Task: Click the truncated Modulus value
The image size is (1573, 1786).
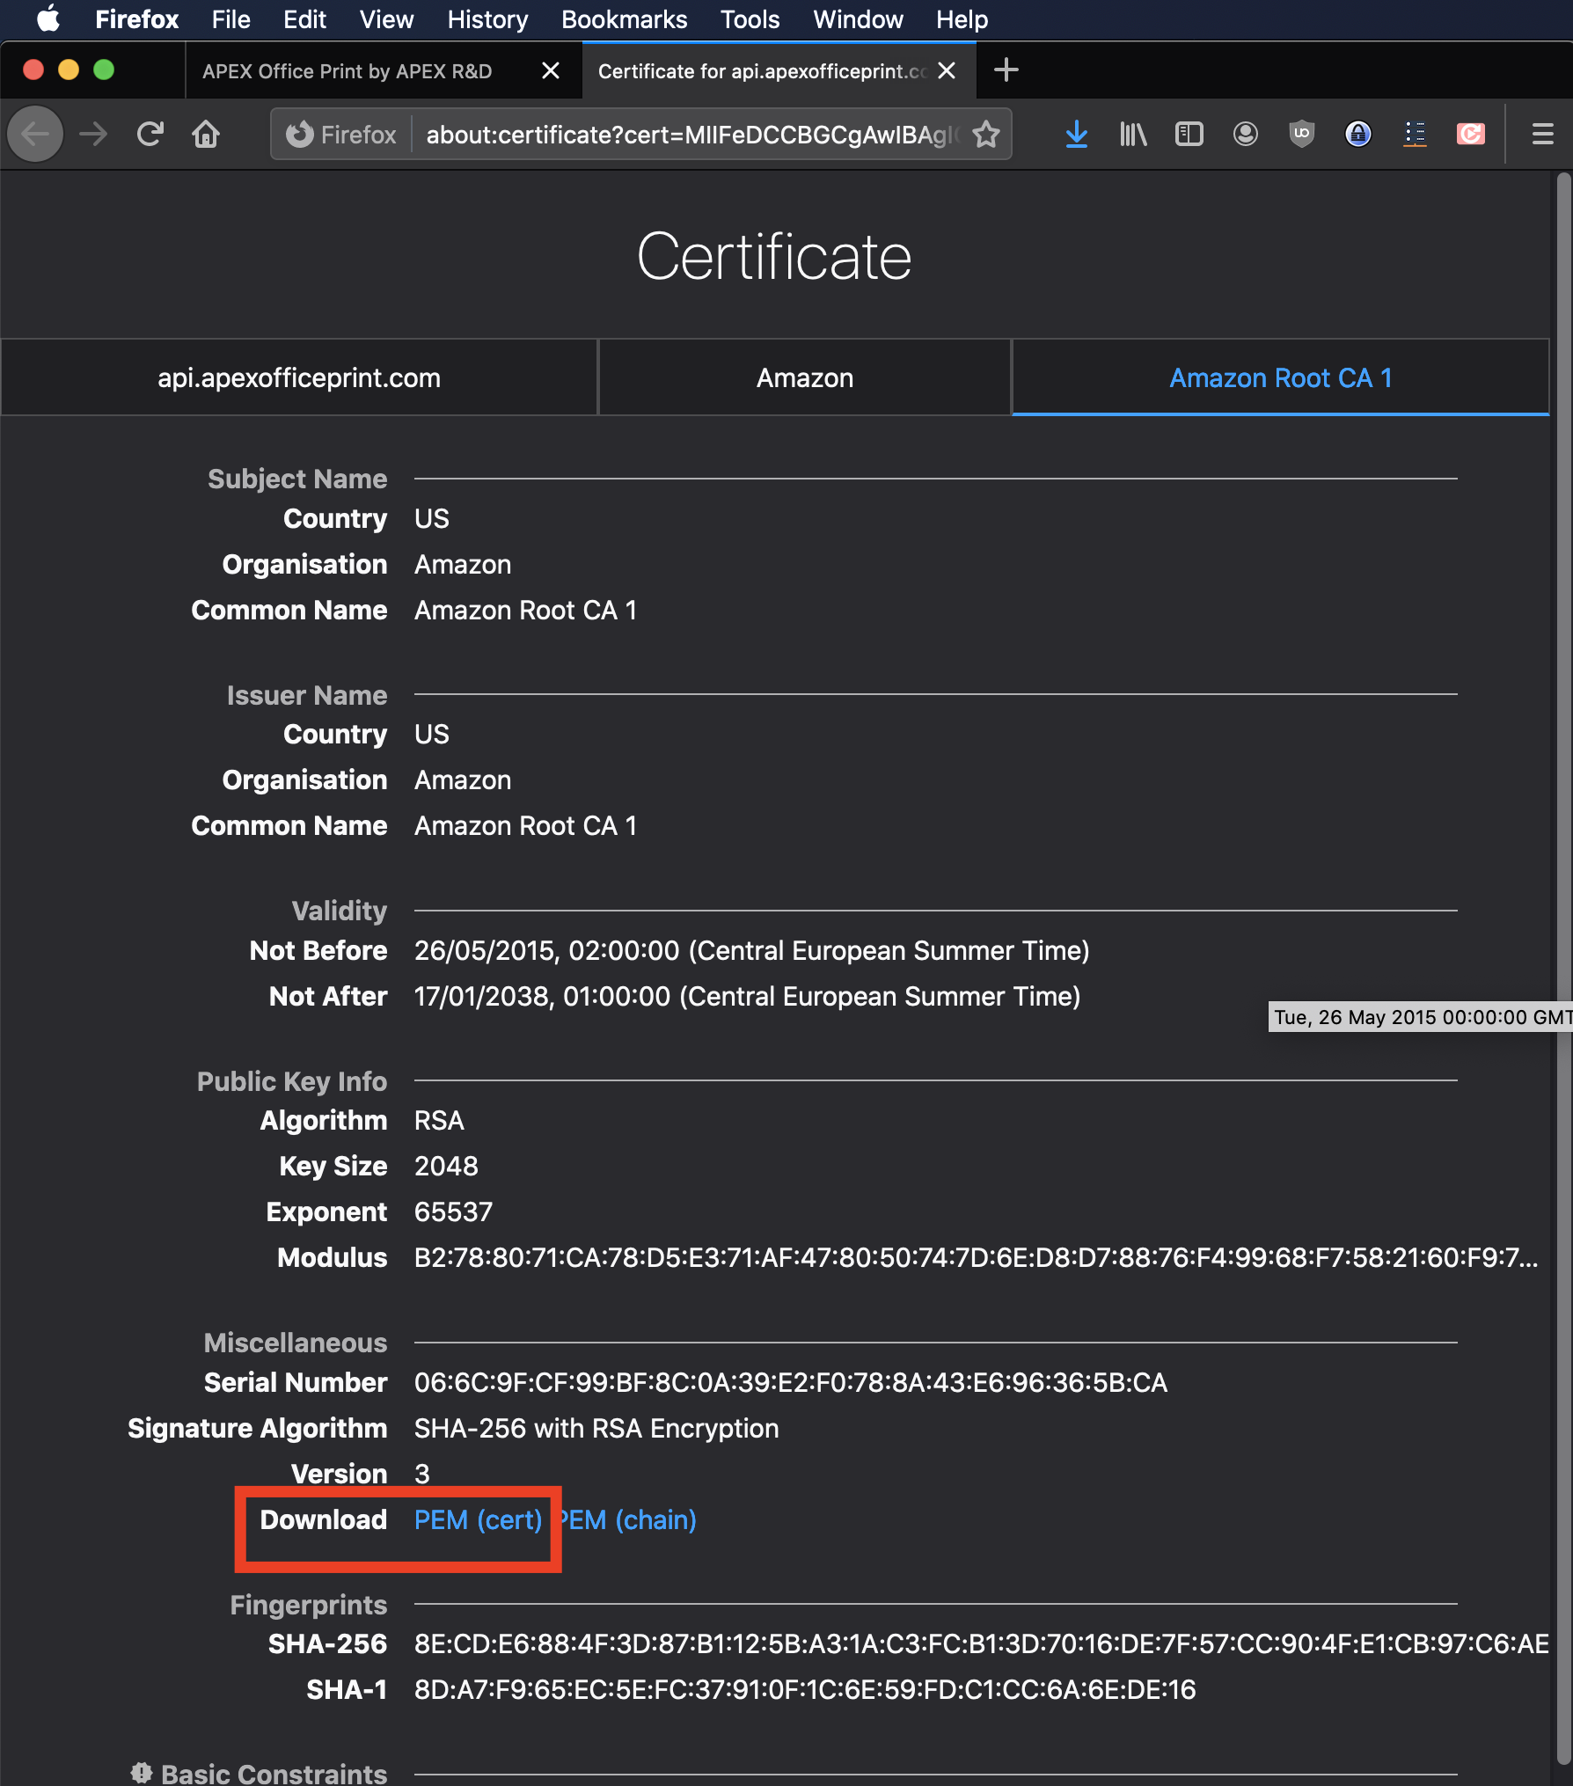Action: 976,1257
